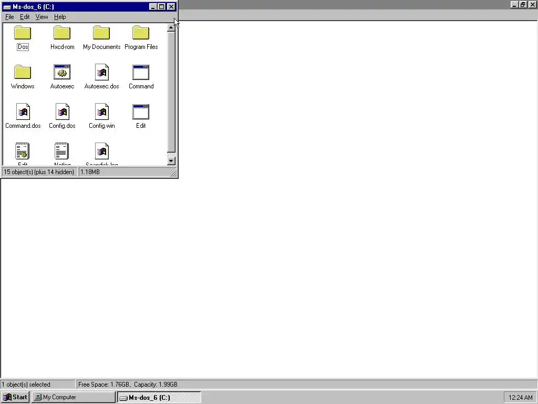Close the background maximized window

pyautogui.click(x=532, y=4)
